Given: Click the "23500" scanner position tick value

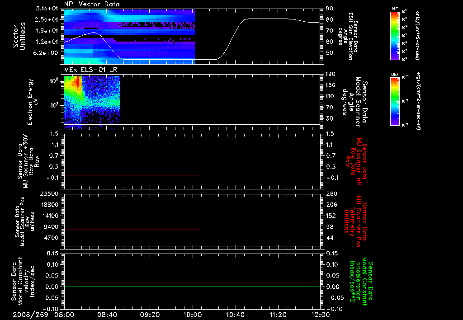Looking at the screenshot, I should coord(49,194).
